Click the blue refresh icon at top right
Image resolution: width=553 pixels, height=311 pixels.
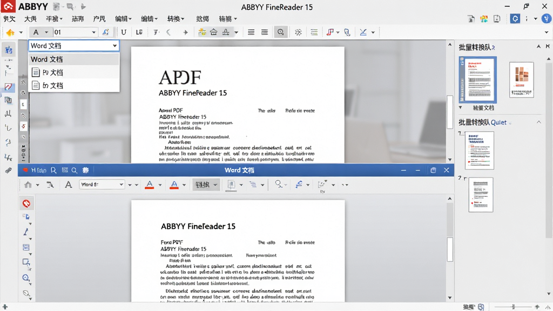click(515, 18)
